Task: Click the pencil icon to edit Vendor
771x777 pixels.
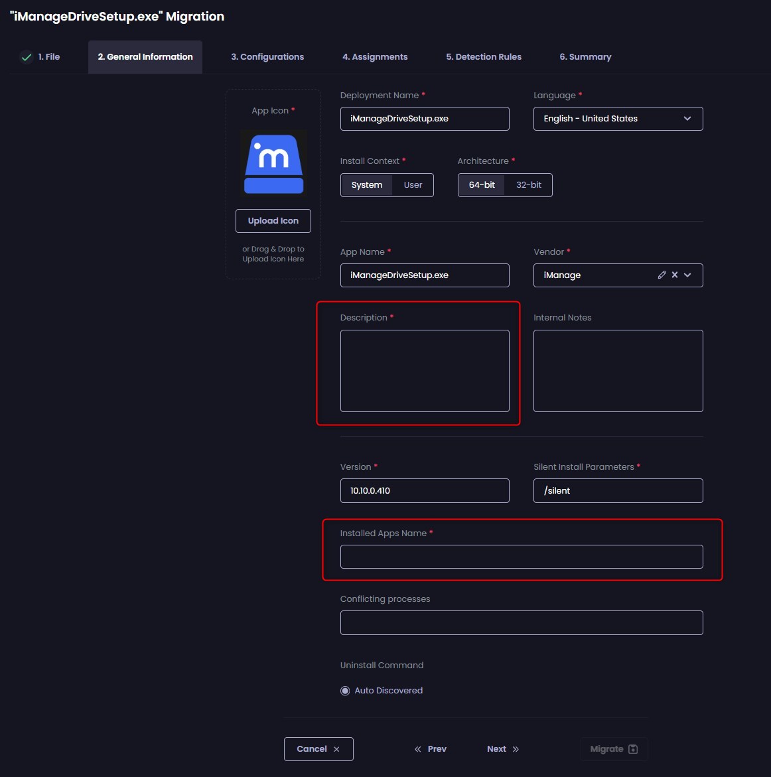Action: pyautogui.click(x=662, y=275)
